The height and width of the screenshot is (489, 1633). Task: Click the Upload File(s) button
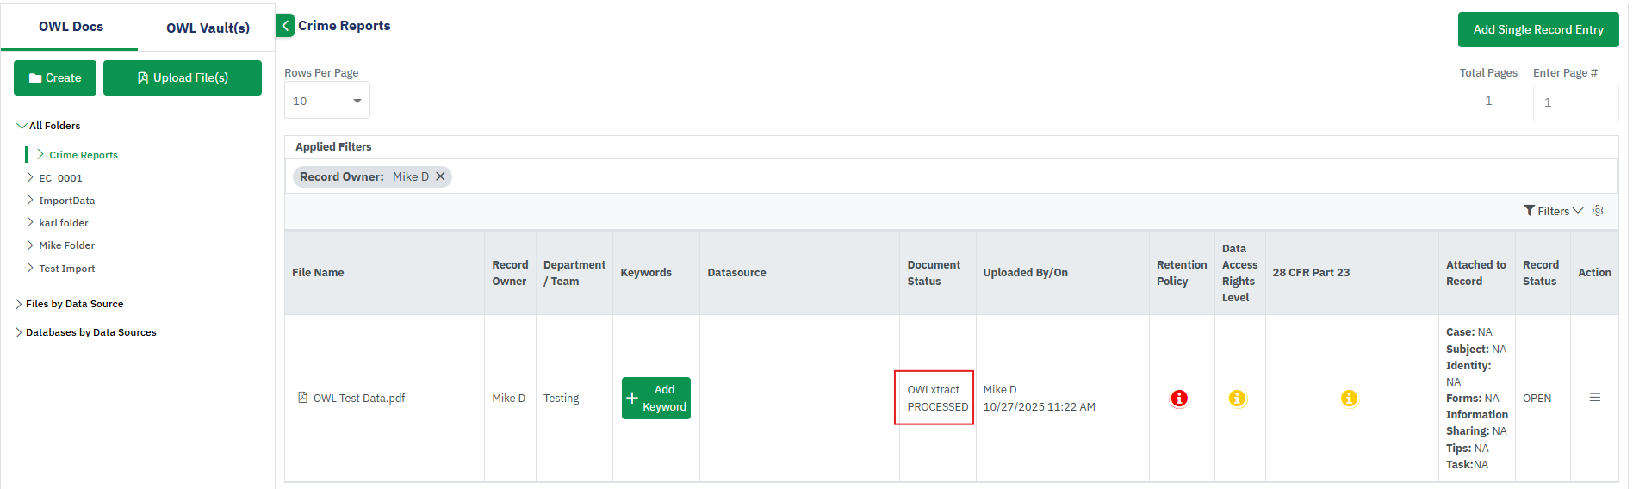pos(183,77)
